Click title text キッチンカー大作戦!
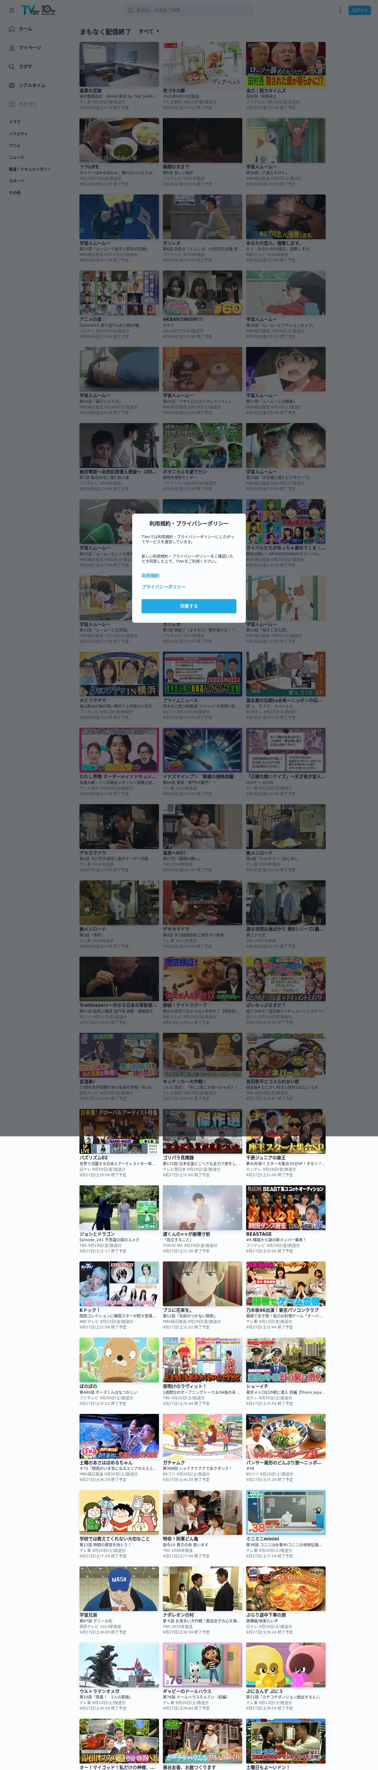Viewport: 378px width, 1770px height. [x=185, y=1081]
